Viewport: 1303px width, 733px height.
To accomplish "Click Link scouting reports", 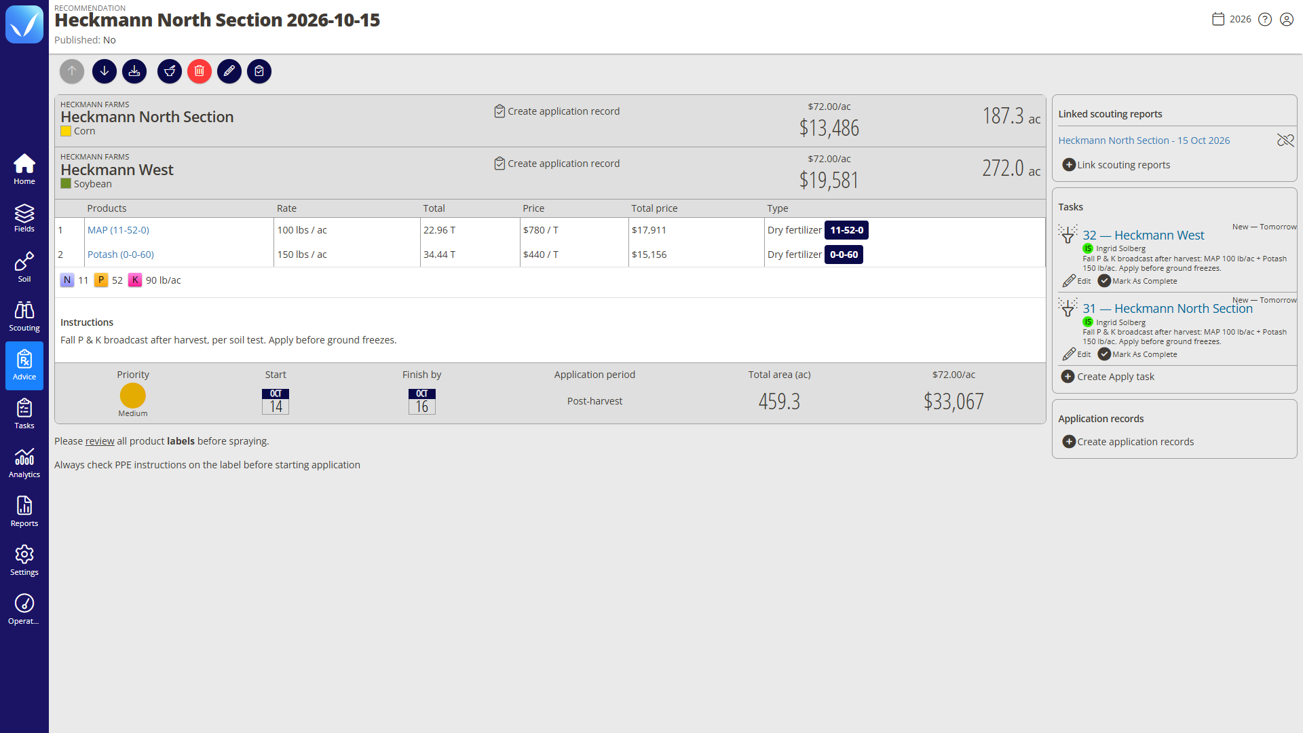I will point(1116,165).
